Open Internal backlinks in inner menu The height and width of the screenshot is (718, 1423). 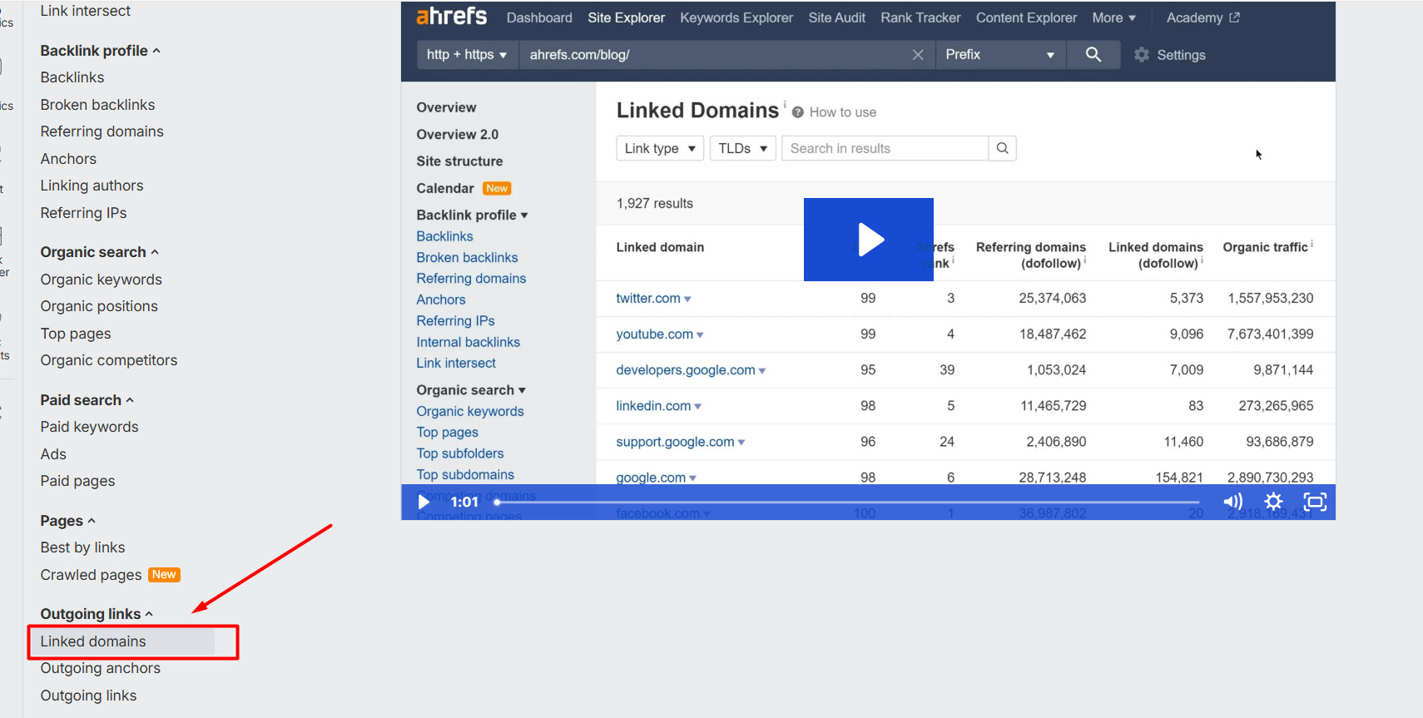coord(468,342)
